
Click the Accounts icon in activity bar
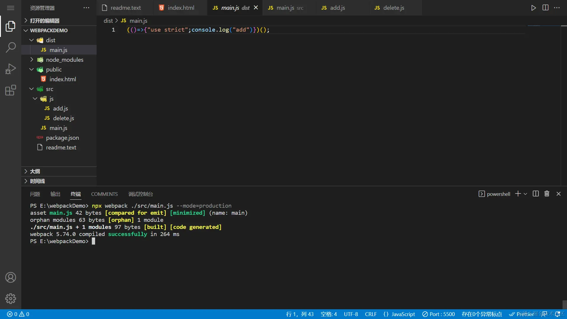coord(11,277)
